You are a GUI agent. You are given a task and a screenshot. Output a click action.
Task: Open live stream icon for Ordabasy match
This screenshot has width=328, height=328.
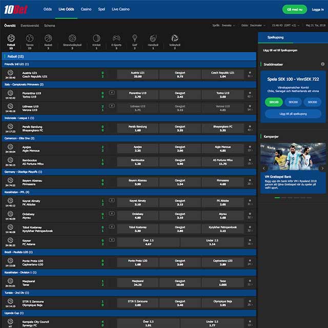click(x=112, y=213)
